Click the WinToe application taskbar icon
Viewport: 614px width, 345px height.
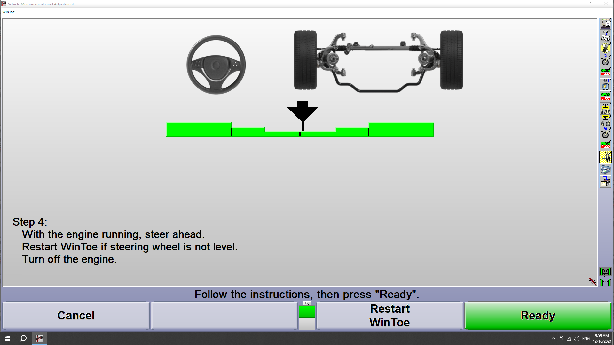39,338
